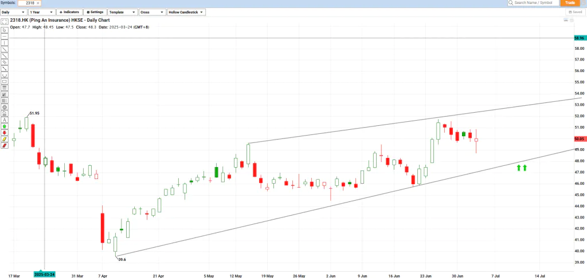Select the vertical time zones tool
The width and height of the screenshot is (587, 278).
tap(5, 100)
